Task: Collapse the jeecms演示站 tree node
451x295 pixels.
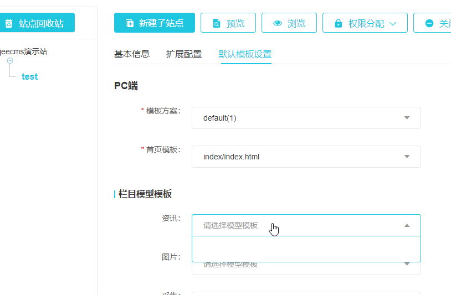Action: tap(10, 60)
